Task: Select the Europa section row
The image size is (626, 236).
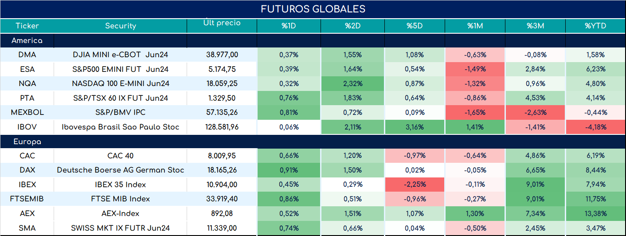Action: [x=313, y=142]
